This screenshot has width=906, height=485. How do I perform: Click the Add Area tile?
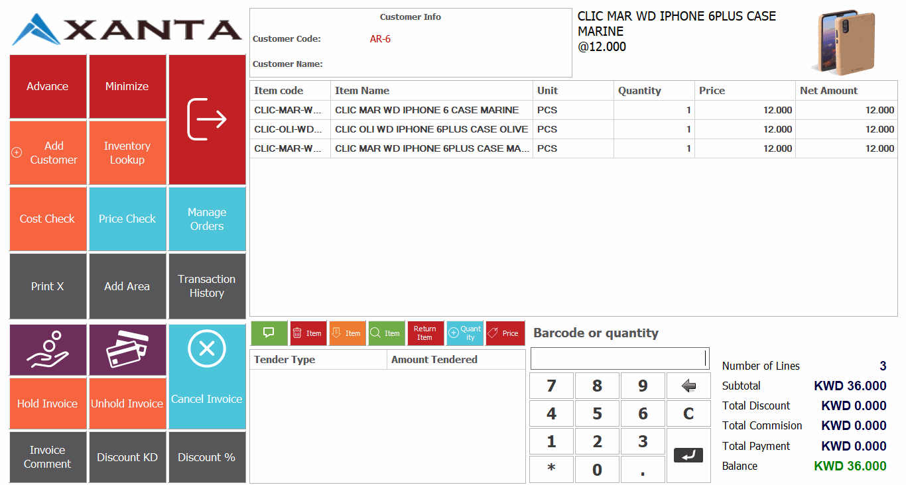pos(127,286)
